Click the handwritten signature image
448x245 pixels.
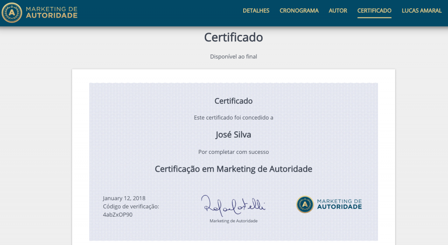[x=233, y=205]
